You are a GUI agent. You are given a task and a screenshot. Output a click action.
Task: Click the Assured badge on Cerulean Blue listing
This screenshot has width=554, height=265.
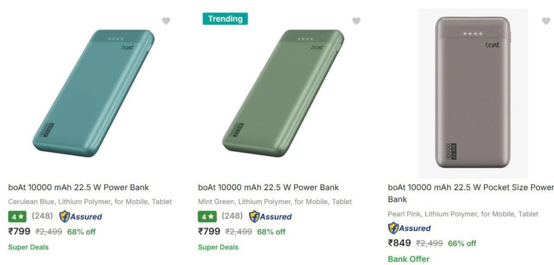click(x=81, y=216)
